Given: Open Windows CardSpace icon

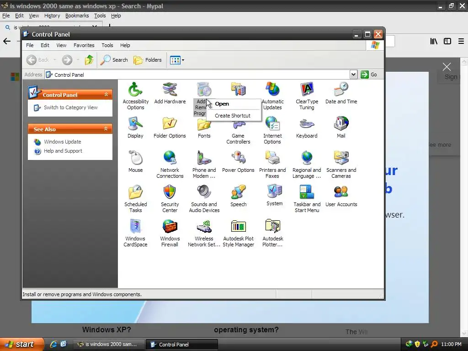Looking at the screenshot, I should coord(135,234).
